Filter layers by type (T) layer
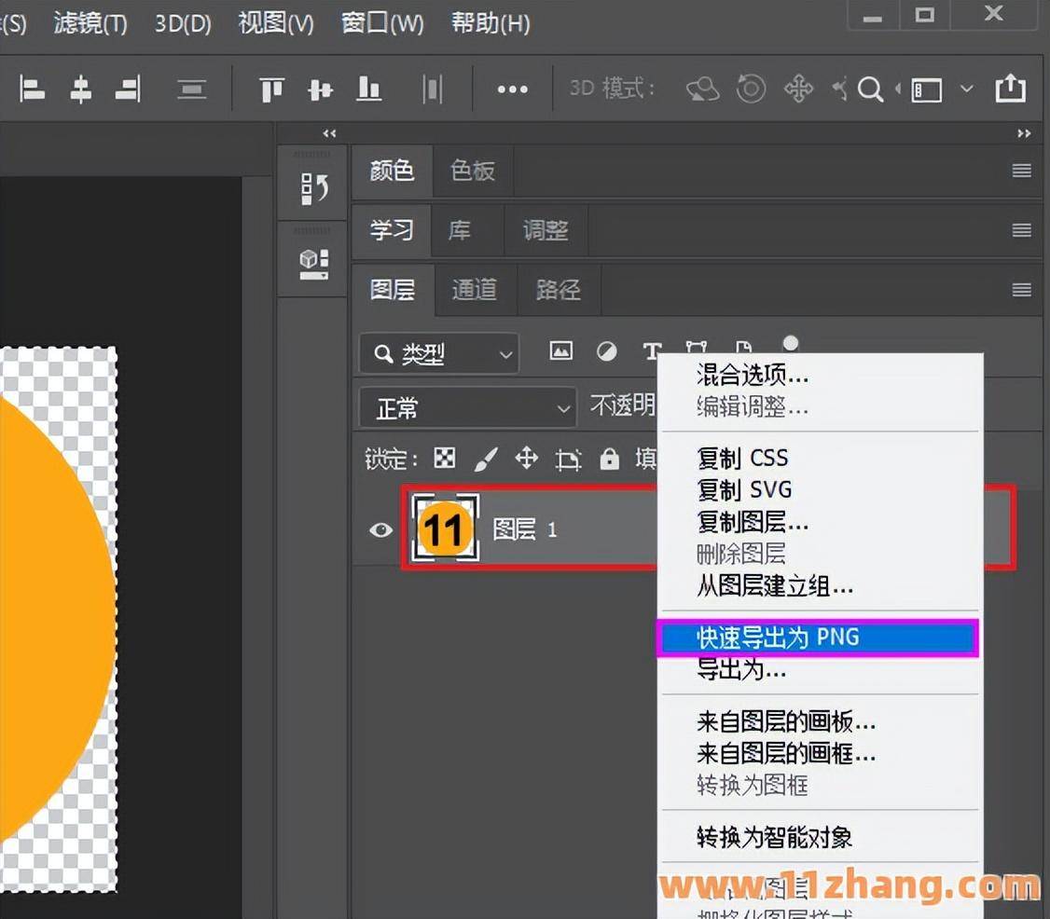This screenshot has width=1050, height=919. click(652, 350)
